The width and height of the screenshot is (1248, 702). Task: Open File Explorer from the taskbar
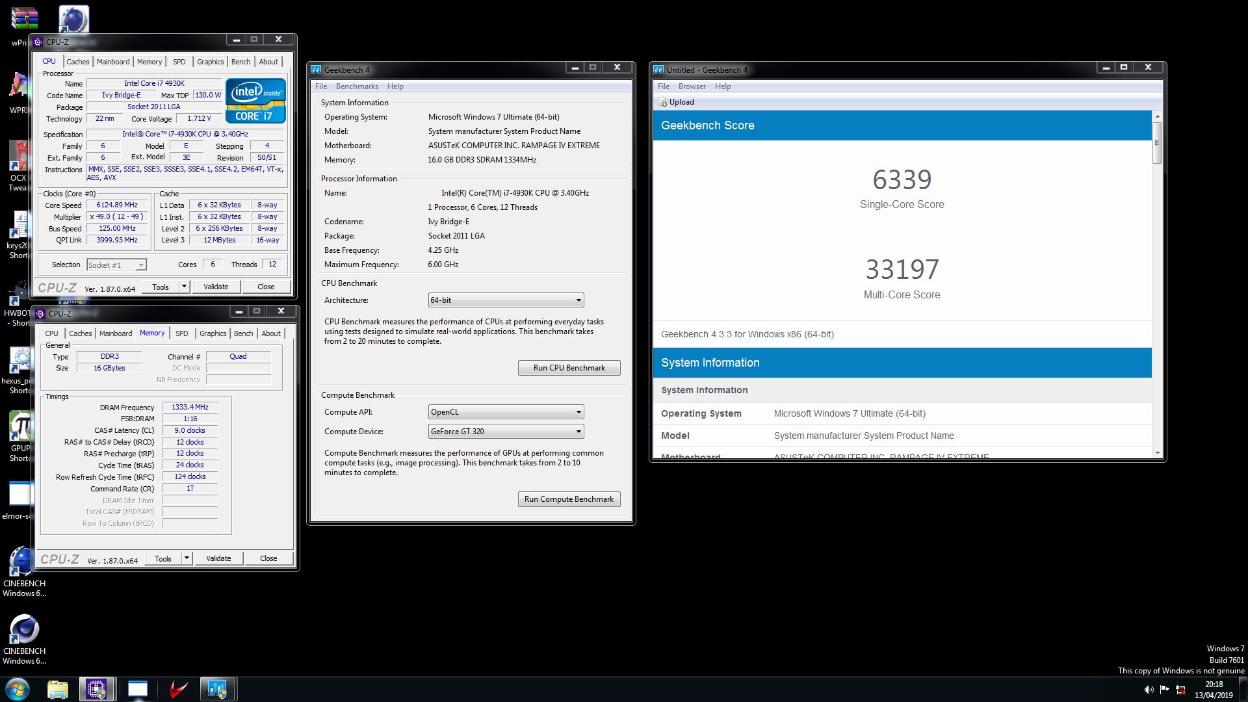[58, 689]
